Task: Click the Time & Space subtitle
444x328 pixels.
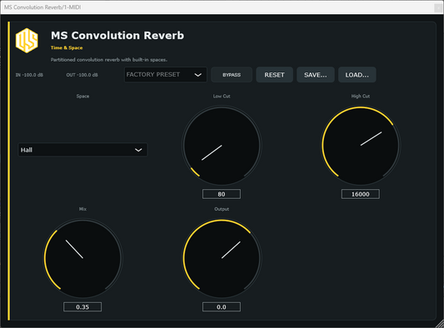Action: [x=67, y=47]
